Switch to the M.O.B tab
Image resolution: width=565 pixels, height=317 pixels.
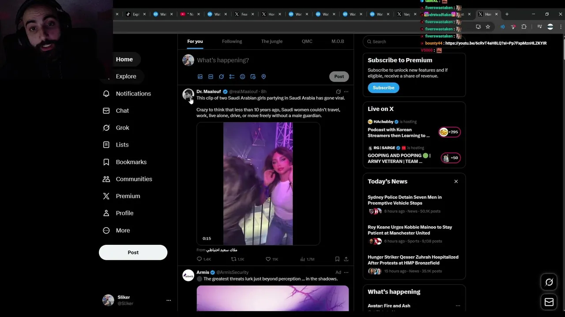[x=338, y=41]
